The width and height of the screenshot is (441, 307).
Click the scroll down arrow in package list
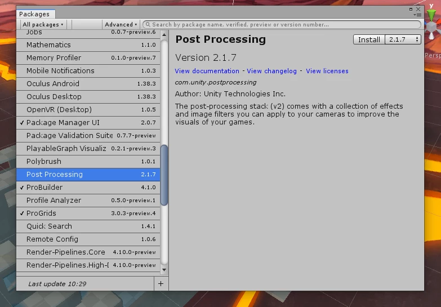pos(164,270)
